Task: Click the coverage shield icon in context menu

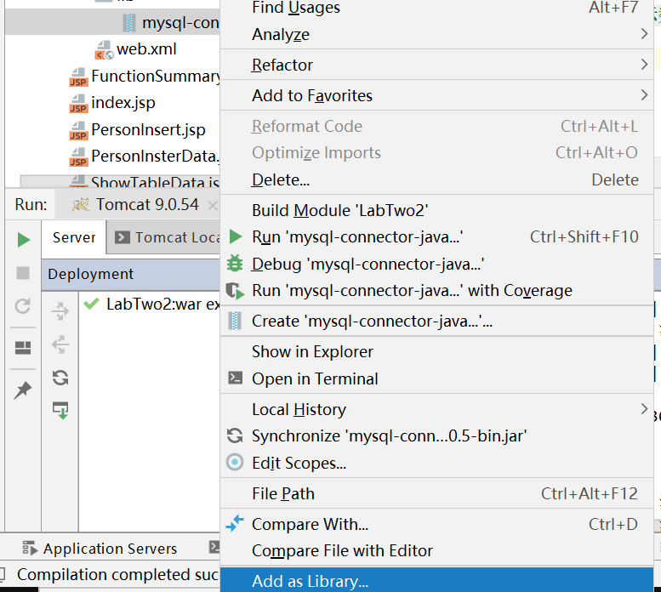Action: pos(235,291)
